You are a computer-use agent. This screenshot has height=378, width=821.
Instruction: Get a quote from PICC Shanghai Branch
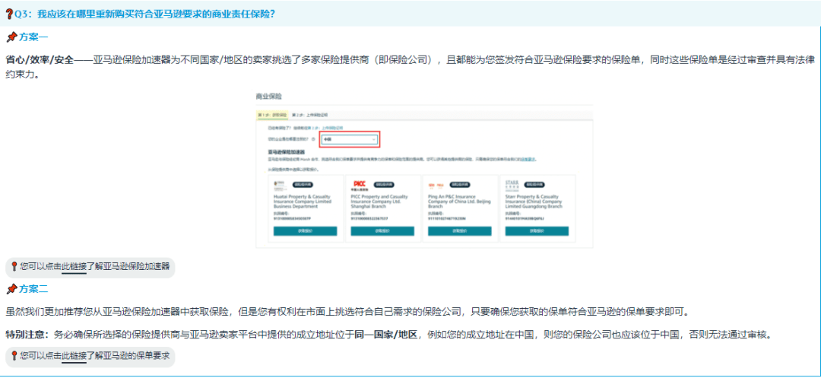click(x=382, y=231)
